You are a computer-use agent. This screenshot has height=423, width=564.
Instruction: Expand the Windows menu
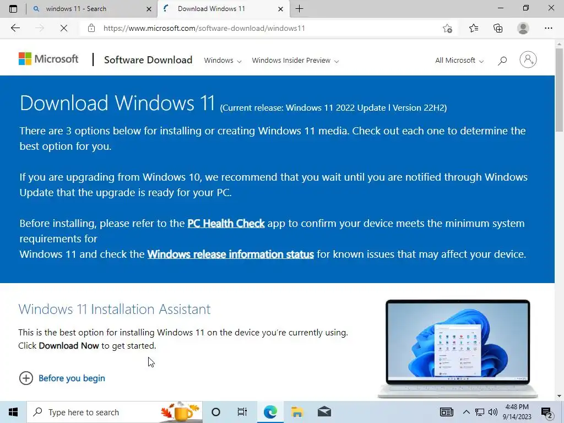(223, 61)
